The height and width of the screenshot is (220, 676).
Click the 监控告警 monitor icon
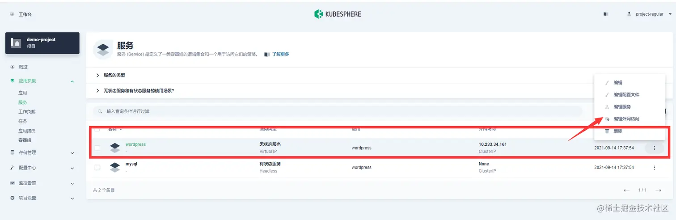pyautogui.click(x=12, y=183)
